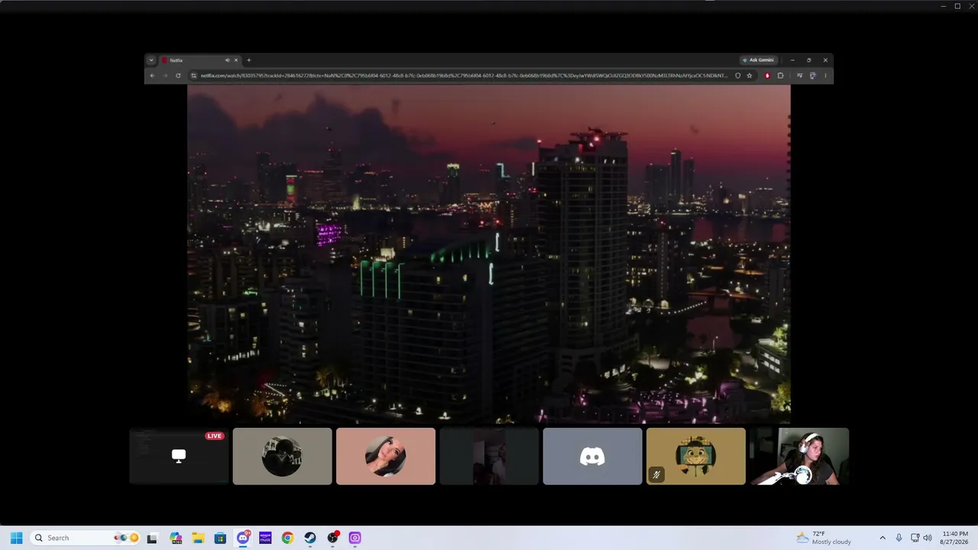This screenshot has width=978, height=550.
Task: Select the default Discord logo participant tile
Action: tap(592, 456)
